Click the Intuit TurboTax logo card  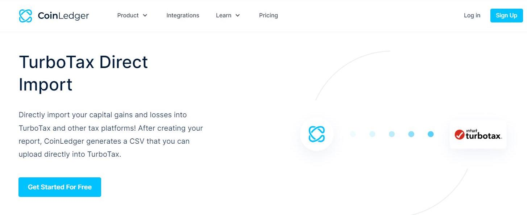point(478,134)
